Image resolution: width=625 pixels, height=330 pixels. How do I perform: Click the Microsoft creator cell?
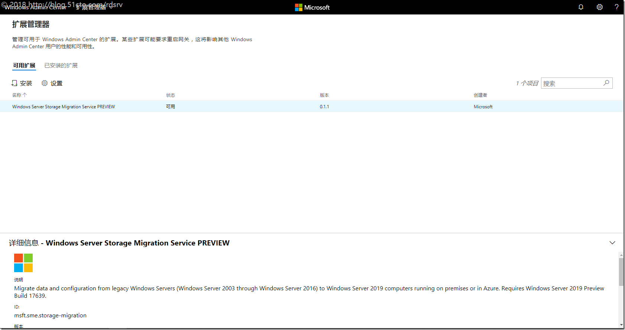pos(483,106)
